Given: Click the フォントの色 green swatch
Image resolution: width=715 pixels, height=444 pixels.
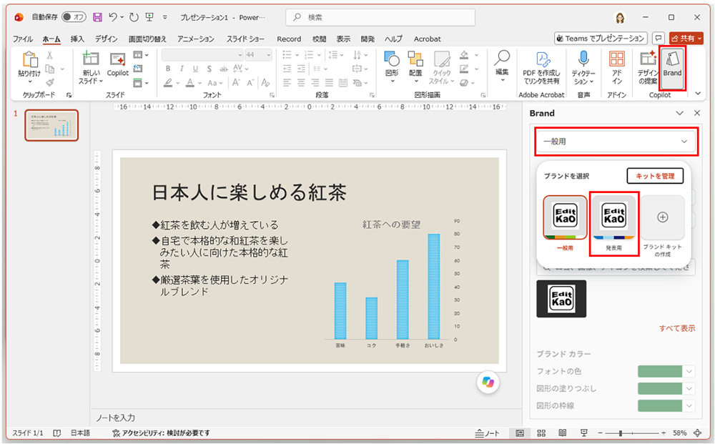Looking at the screenshot, I should coord(660,371).
